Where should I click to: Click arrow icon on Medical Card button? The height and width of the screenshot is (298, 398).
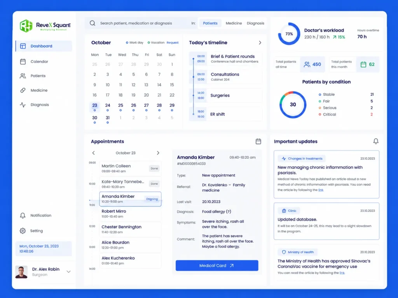pos(232,265)
